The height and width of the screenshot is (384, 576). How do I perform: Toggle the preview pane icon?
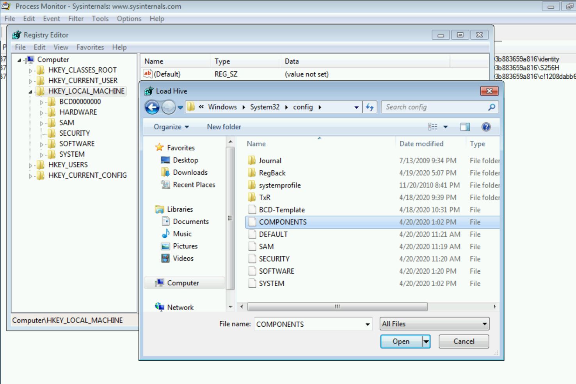pyautogui.click(x=465, y=127)
